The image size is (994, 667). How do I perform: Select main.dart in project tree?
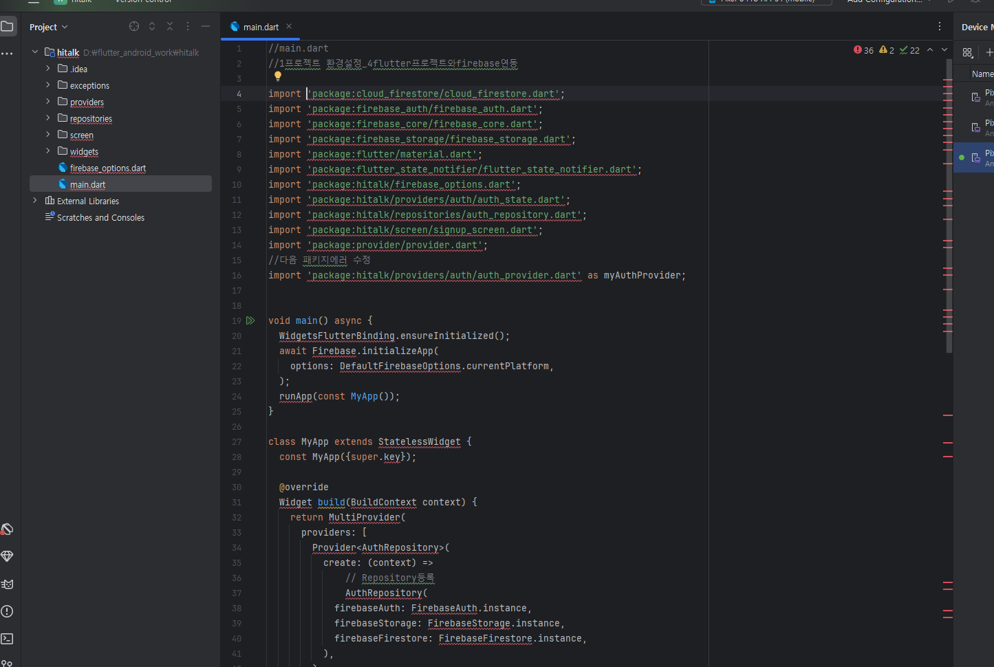pyautogui.click(x=87, y=184)
